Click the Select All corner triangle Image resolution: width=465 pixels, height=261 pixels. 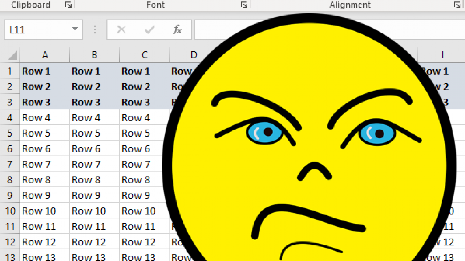[x=13, y=55]
